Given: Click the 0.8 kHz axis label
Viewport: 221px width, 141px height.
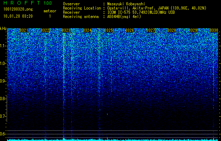Looking at the screenshot, I should (x=3, y=99).
